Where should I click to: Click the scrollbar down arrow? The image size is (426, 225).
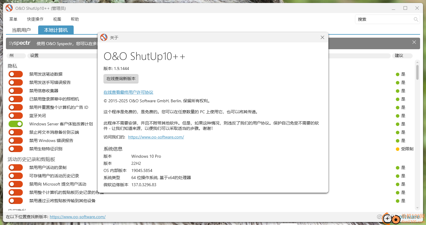(417, 208)
